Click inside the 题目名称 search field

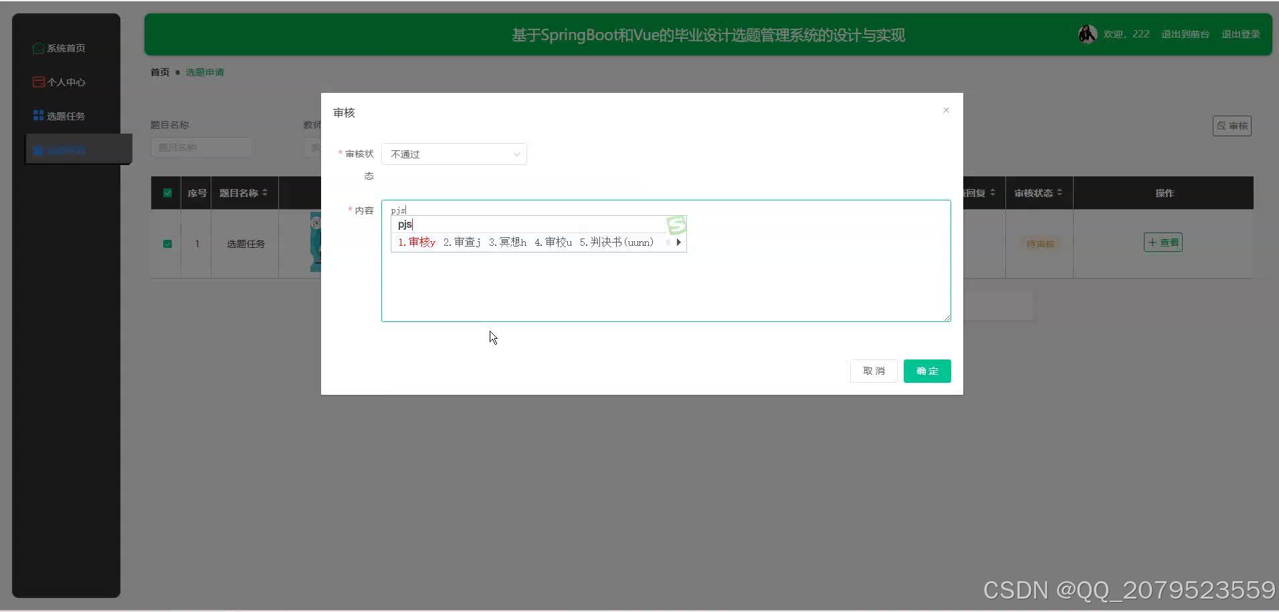point(201,147)
